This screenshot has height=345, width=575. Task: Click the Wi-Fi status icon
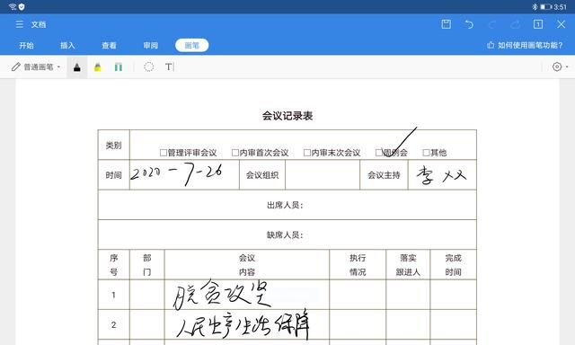click(13, 6)
